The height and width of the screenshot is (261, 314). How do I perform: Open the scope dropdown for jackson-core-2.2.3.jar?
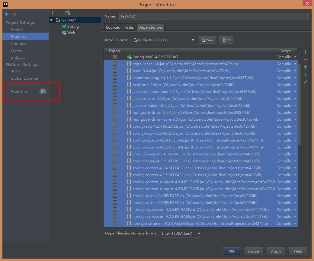pos(295,99)
